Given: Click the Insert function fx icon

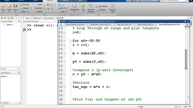Looking at the screenshot, I should [x=48, y=4].
